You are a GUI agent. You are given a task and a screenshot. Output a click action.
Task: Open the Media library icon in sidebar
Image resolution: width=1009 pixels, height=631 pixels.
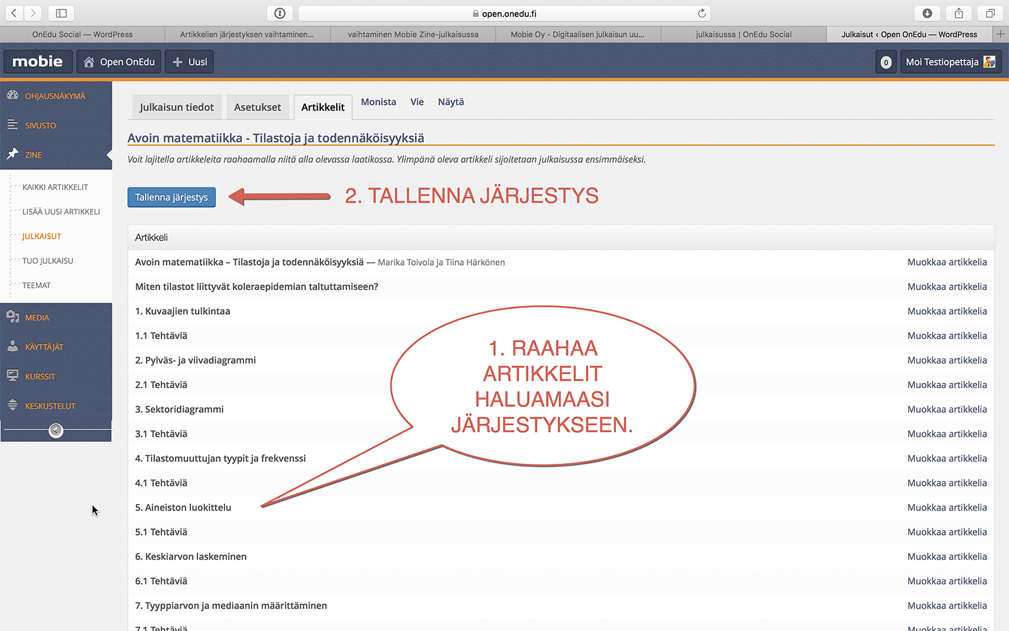(x=13, y=317)
